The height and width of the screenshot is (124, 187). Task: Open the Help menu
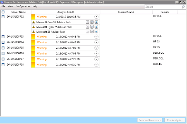click(x=35, y=6)
